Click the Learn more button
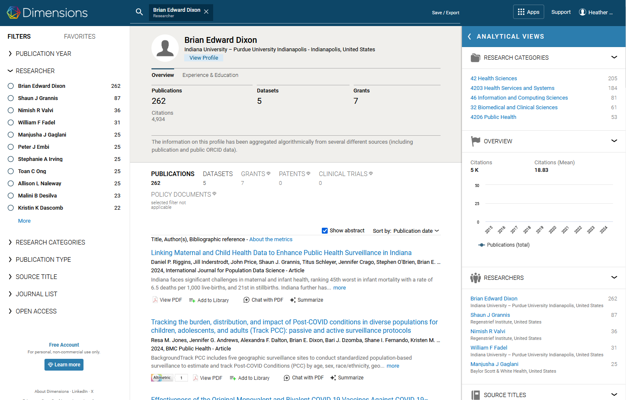Screen dimensions: 626x400 point(64,365)
